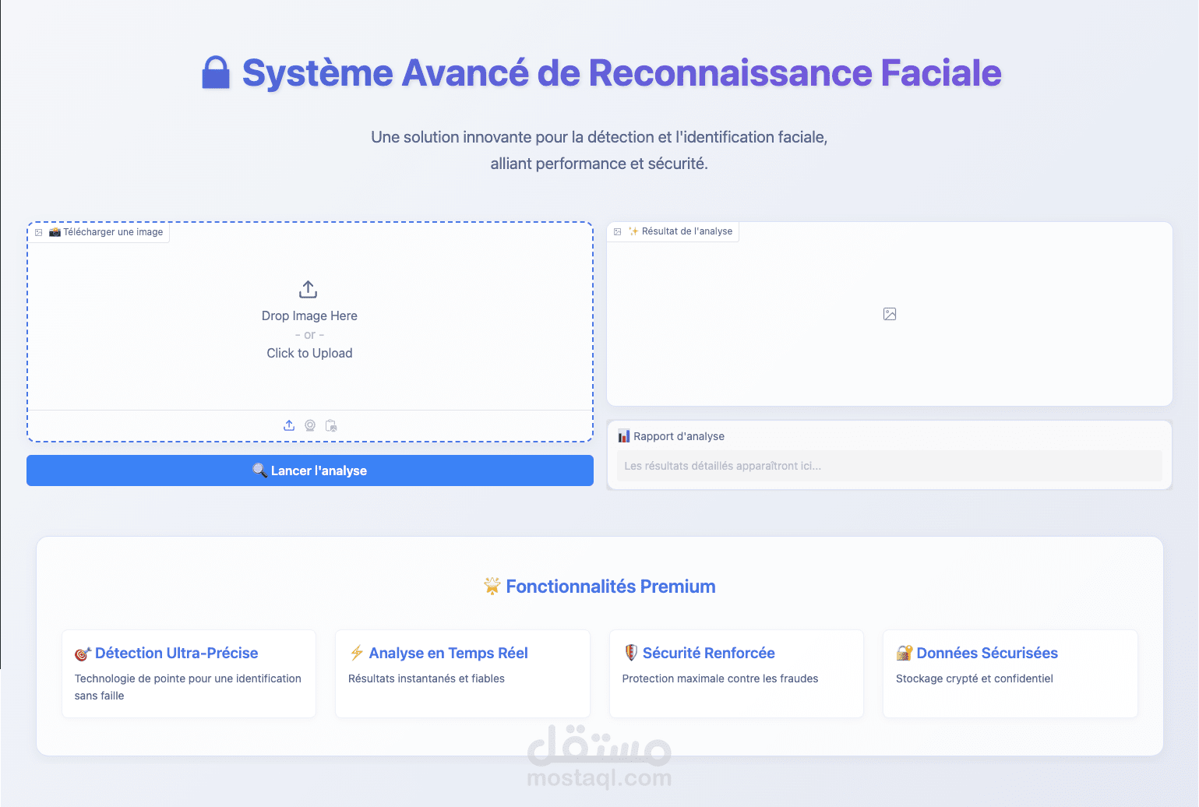
Task: Click the small frame icon before Télécharger une image
Action: (x=40, y=232)
